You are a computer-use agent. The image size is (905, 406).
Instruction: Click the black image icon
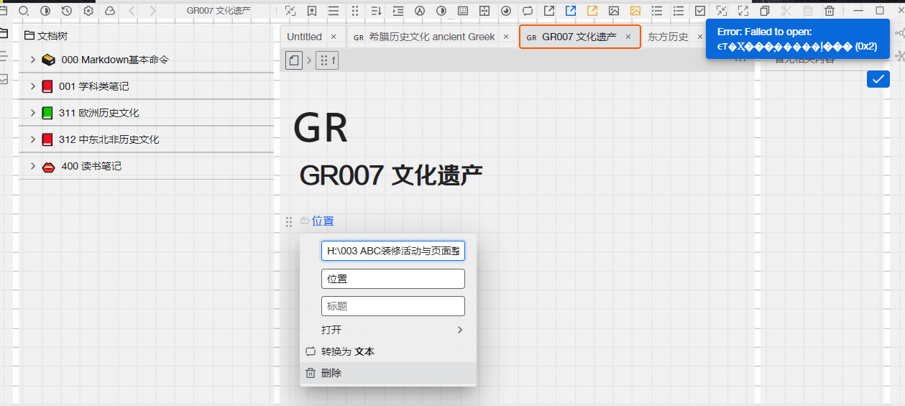pyautogui.click(x=614, y=11)
